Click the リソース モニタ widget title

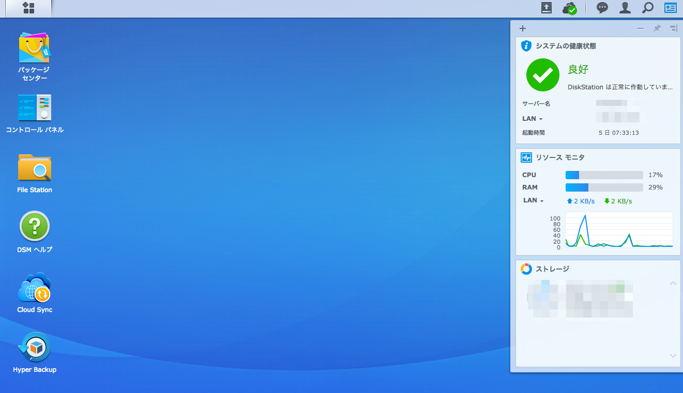point(560,158)
